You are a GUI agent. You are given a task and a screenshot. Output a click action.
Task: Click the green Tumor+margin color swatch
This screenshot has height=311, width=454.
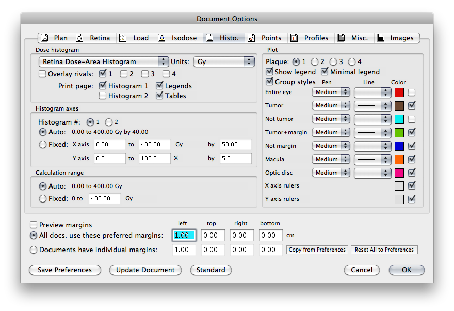pos(399,132)
